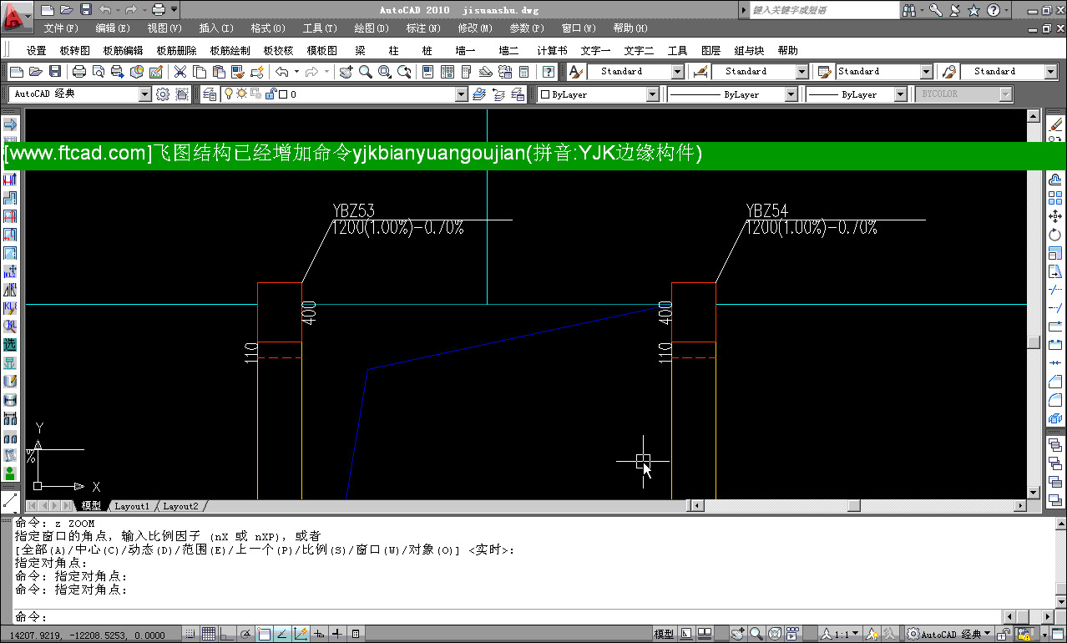The width and height of the screenshot is (1067, 643).
Task: Click in the search keyword input field
Action: click(823, 10)
